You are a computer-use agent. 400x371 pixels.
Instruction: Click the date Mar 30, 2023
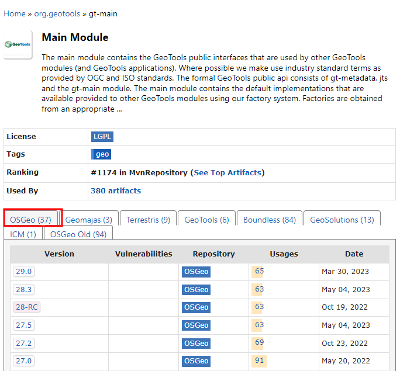(x=345, y=271)
